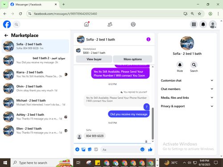
Task: Choose a GIF icon
Action: click(96, 149)
